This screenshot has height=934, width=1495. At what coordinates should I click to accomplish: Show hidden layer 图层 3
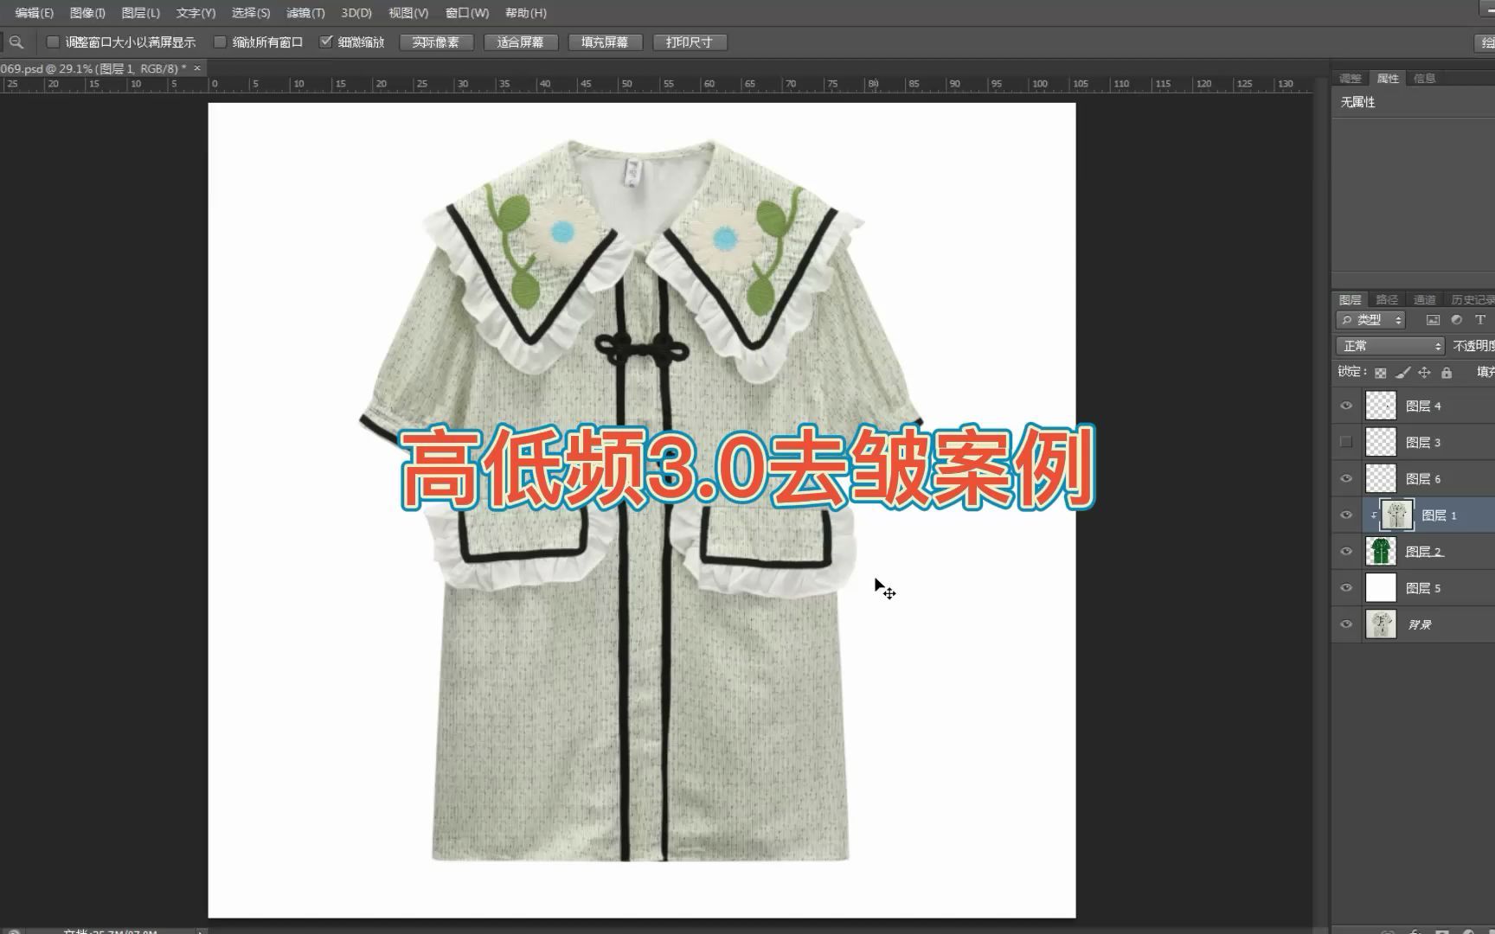pos(1346,439)
